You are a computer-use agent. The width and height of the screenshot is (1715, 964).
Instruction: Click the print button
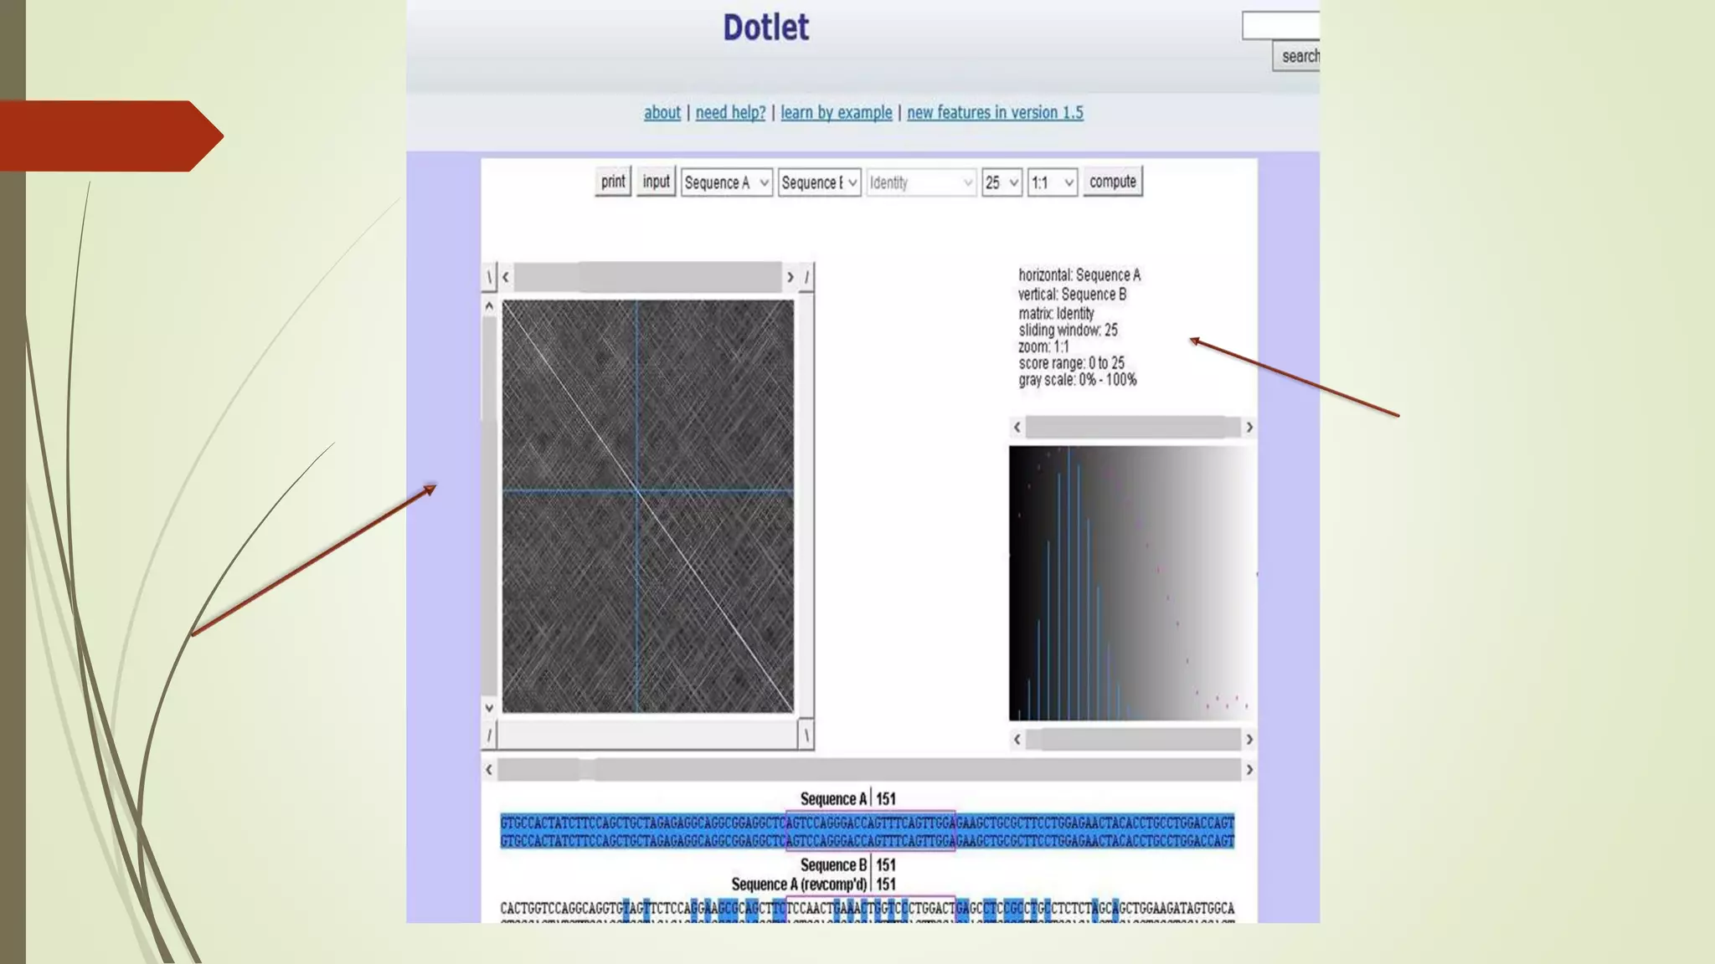pyautogui.click(x=613, y=182)
